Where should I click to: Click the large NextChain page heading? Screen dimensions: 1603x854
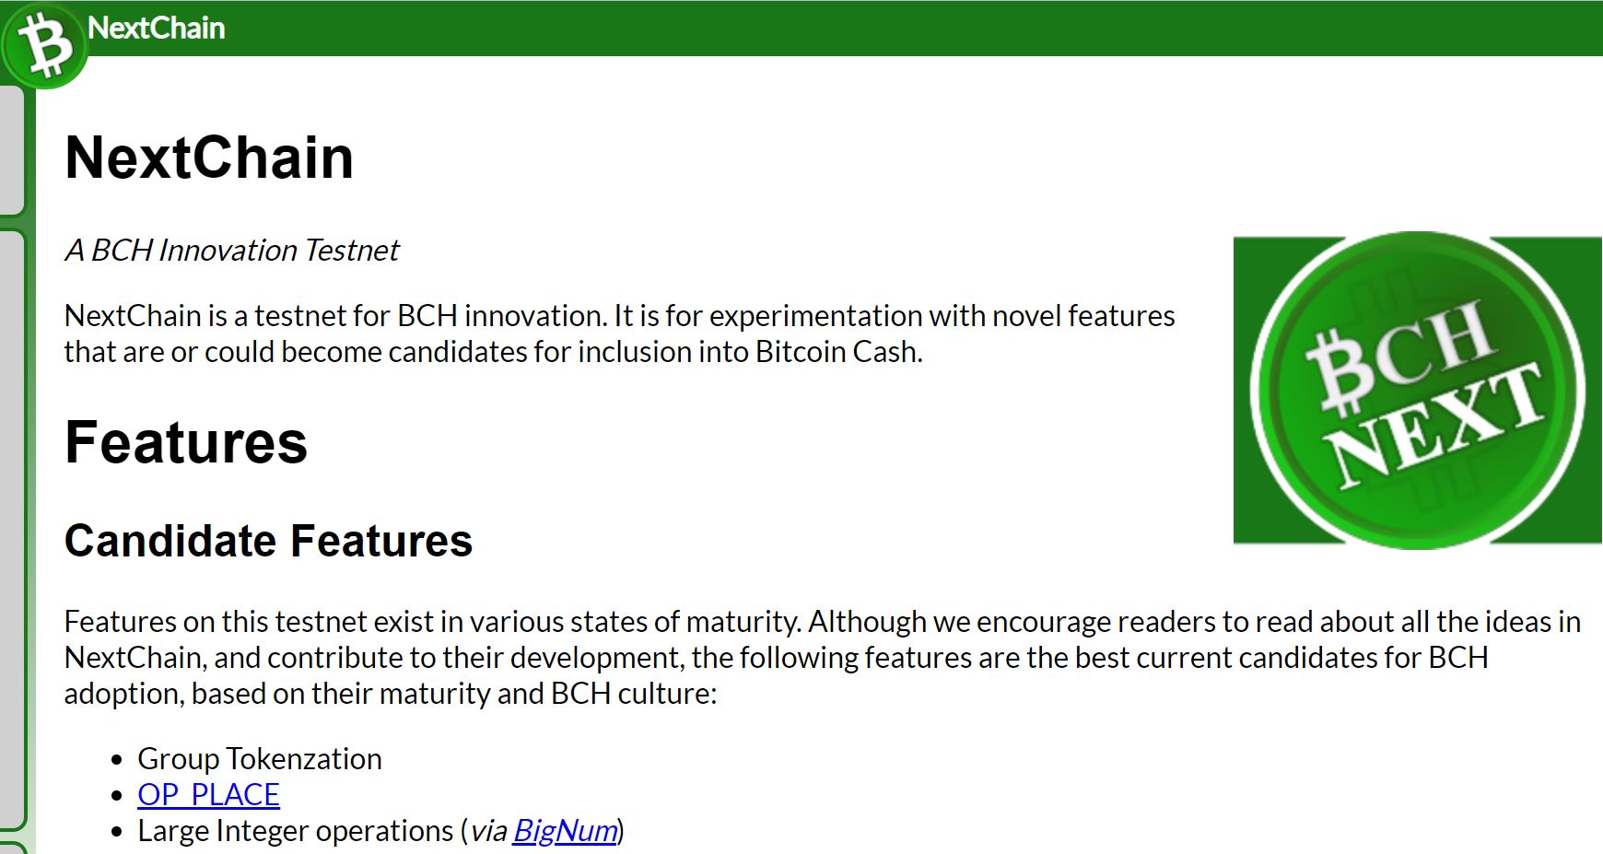pos(209,158)
